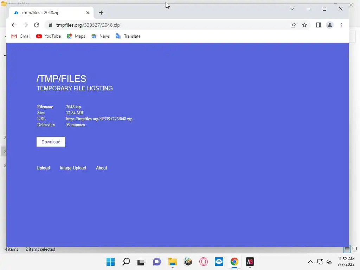This screenshot has height=270, width=360.
Task: Open clock showing 11:52 AM
Action: 346,262
